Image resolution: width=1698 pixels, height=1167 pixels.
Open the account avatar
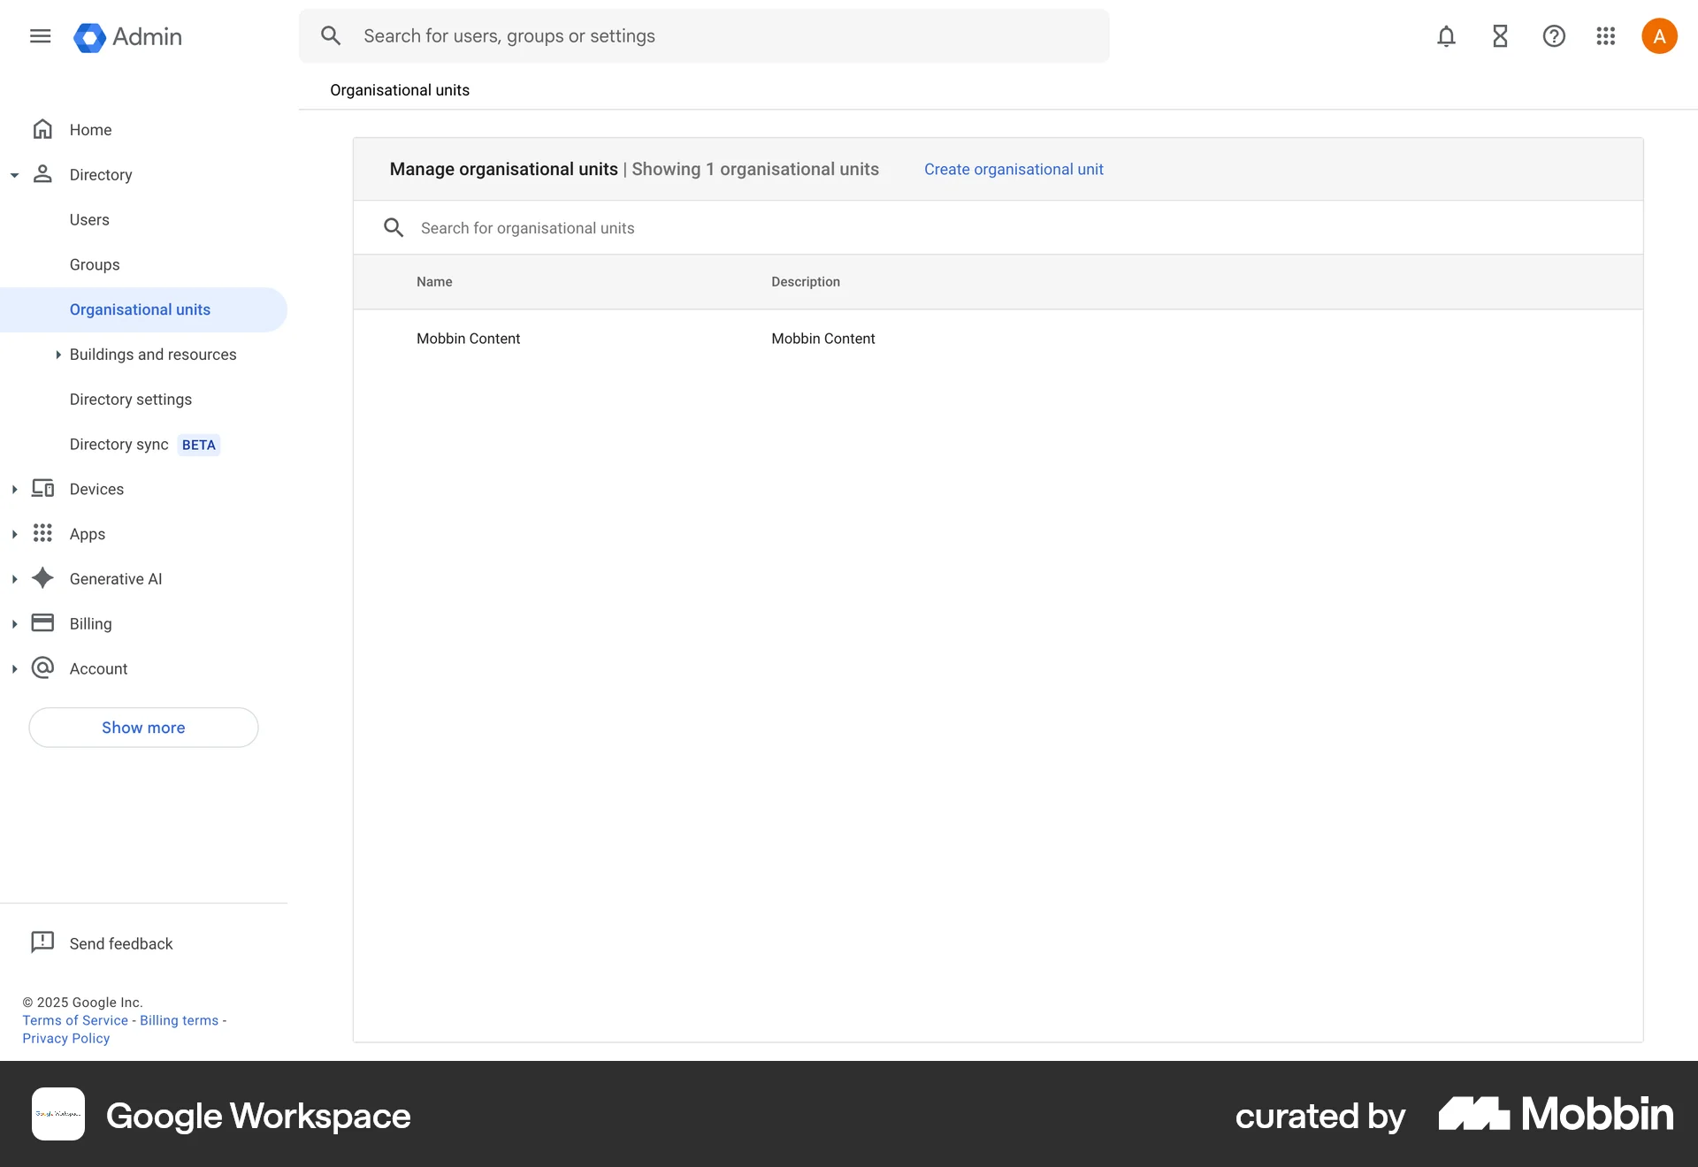[1659, 35]
